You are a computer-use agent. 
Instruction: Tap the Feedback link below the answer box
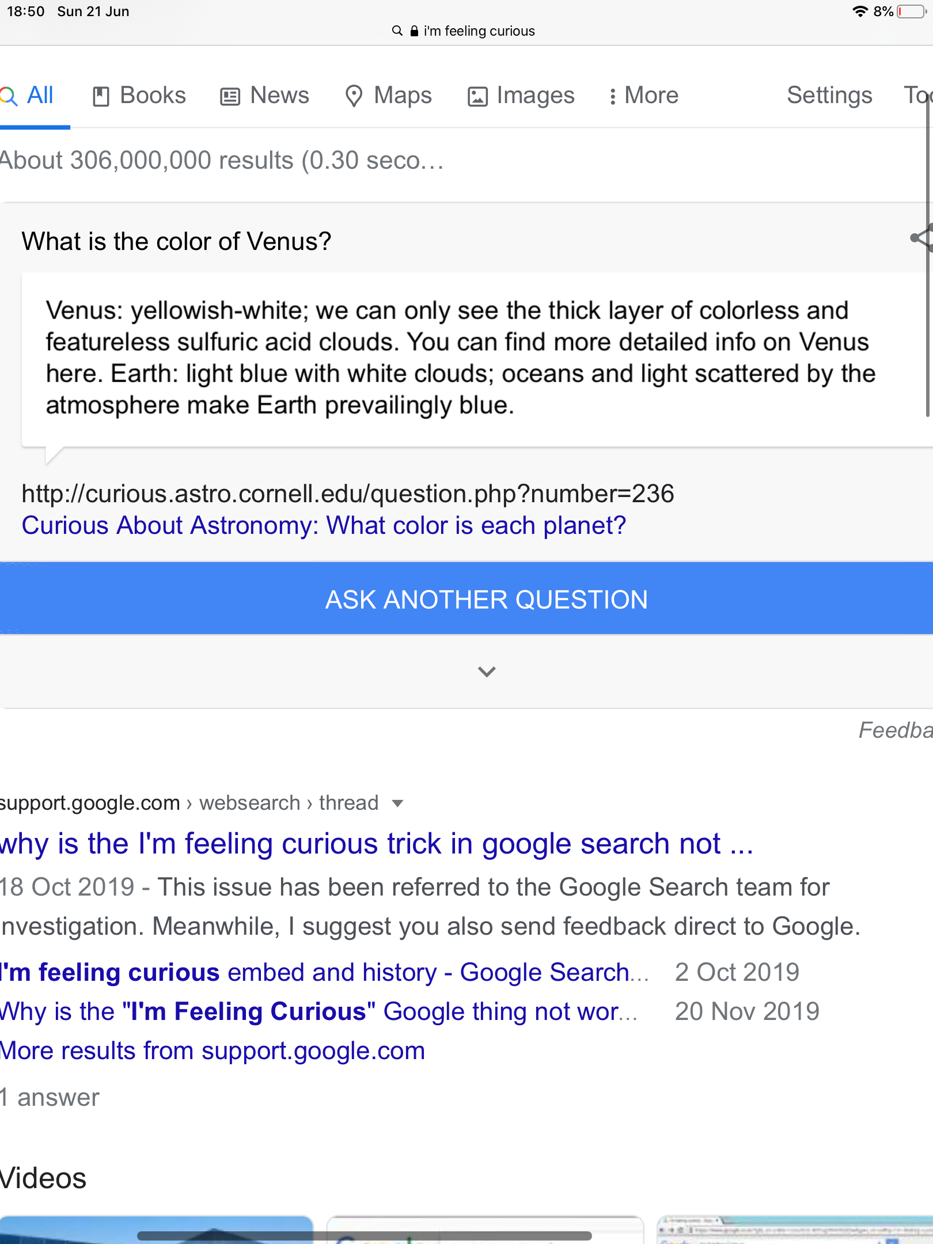point(895,730)
